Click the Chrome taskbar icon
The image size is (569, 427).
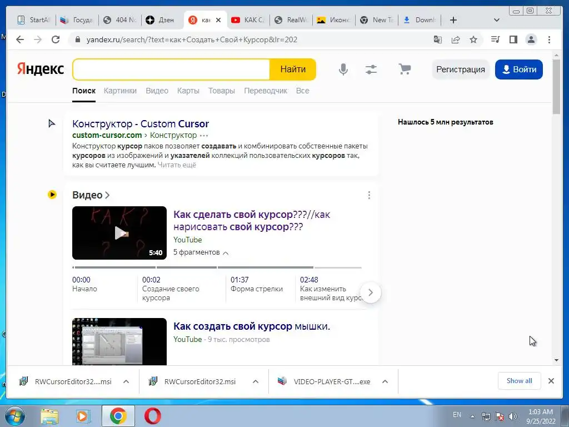pos(118,416)
